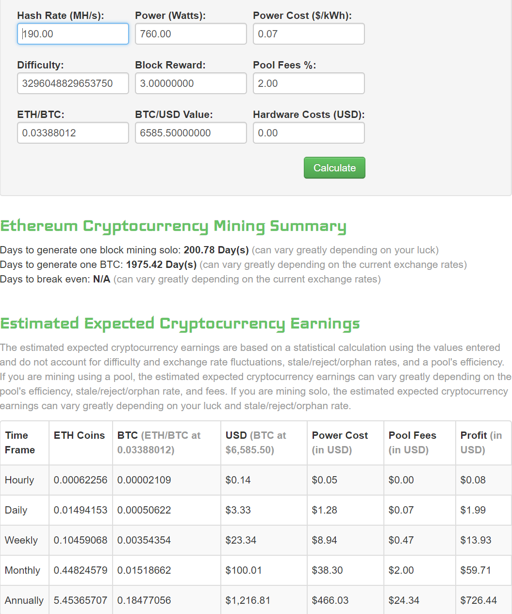
Task: Click the annual profit $726.44
Action: (x=479, y=600)
